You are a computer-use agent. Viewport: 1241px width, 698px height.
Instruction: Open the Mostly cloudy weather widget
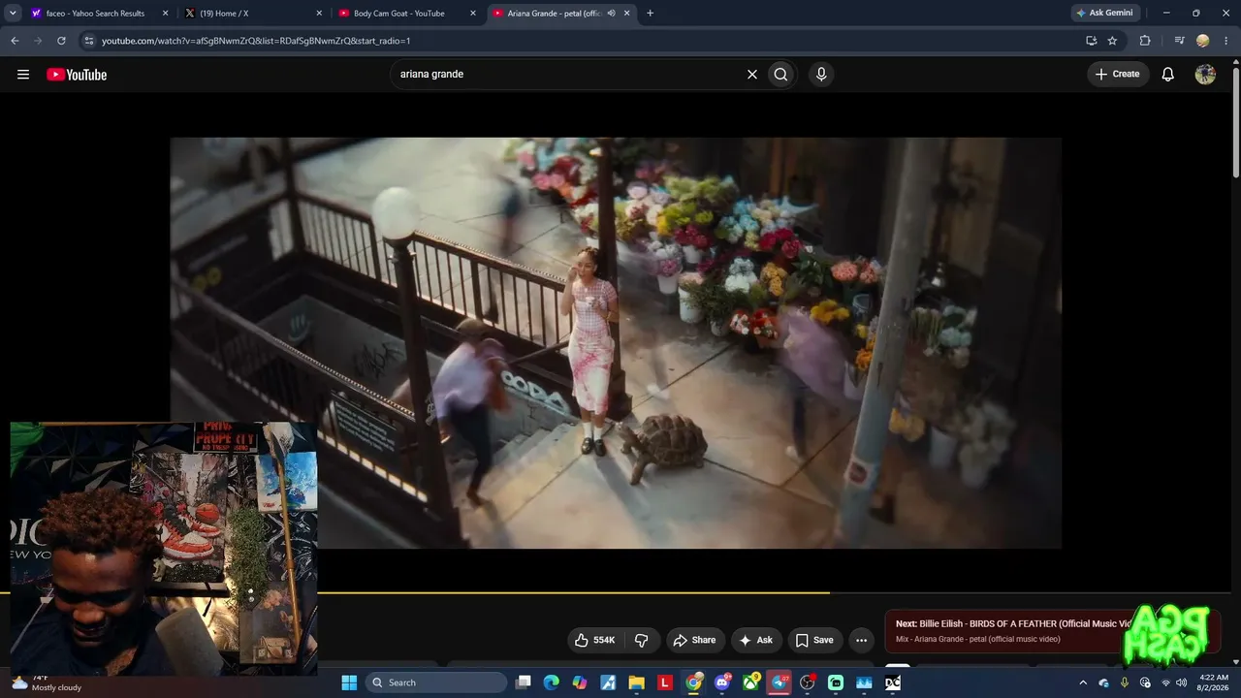point(48,682)
